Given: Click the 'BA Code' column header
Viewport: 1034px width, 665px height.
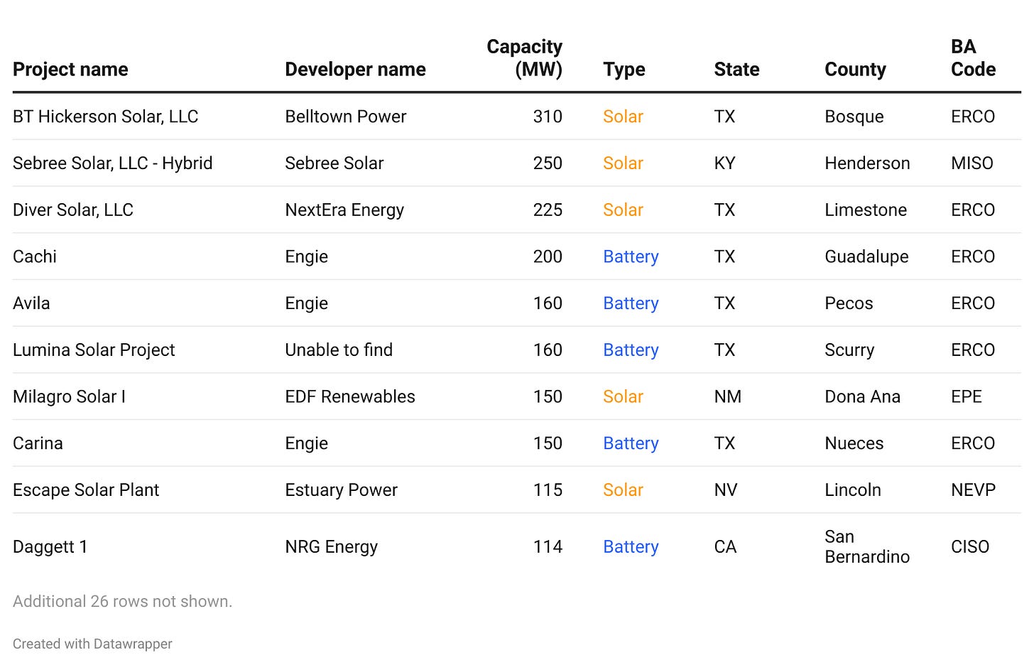Looking at the screenshot, I should [973, 58].
